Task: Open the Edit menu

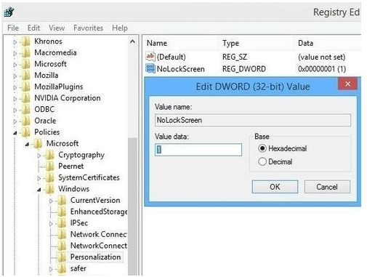Action: click(x=33, y=28)
